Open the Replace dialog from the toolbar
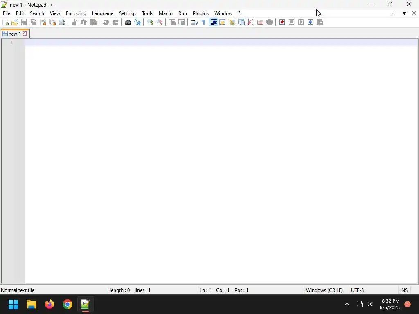 (137, 22)
